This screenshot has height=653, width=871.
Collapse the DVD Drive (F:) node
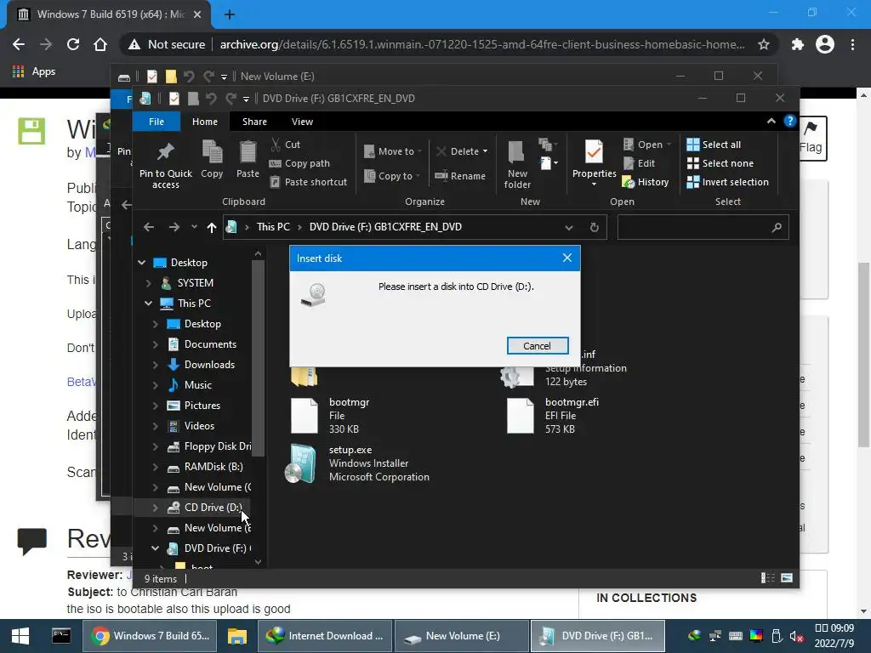155,548
